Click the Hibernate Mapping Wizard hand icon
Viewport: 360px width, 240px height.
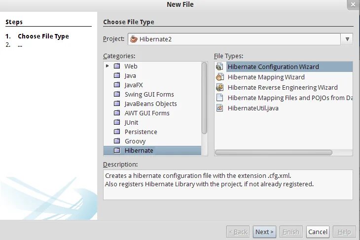click(x=220, y=77)
